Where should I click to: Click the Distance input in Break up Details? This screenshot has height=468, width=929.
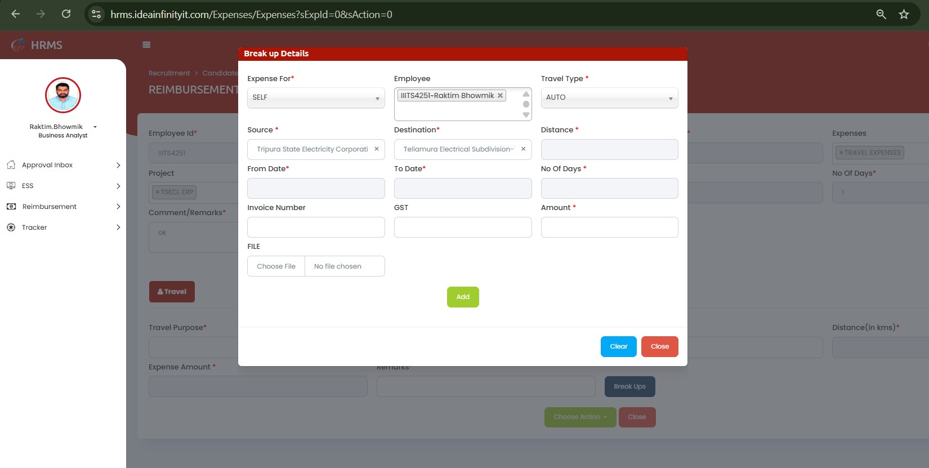pyautogui.click(x=609, y=149)
